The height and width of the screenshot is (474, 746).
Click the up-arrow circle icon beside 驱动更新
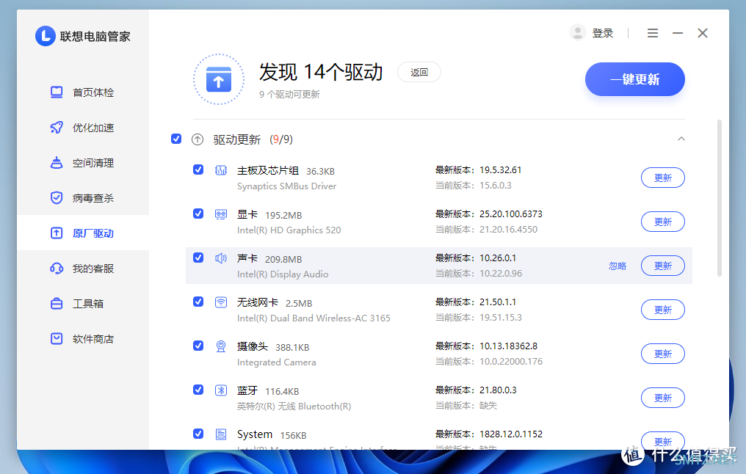click(x=198, y=139)
